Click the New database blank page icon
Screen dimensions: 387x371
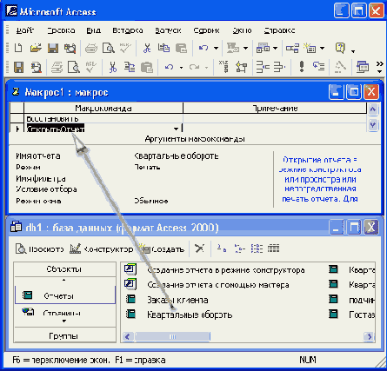[18, 48]
